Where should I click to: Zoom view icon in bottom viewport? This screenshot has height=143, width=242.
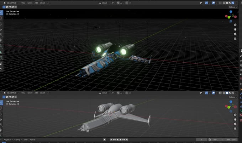point(235,115)
